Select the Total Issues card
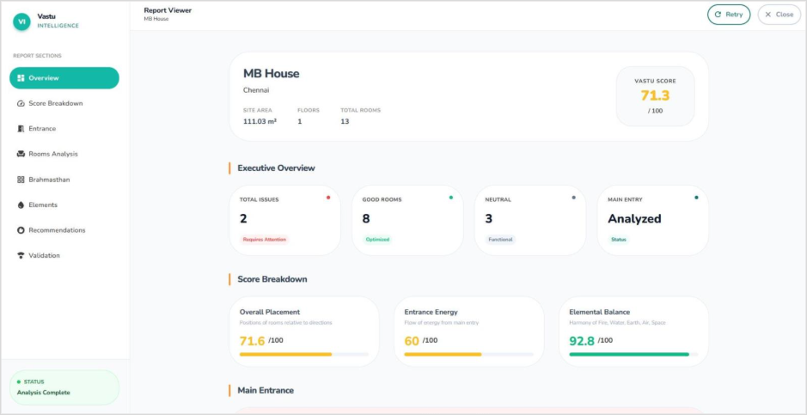The height and width of the screenshot is (415, 807). coord(284,220)
